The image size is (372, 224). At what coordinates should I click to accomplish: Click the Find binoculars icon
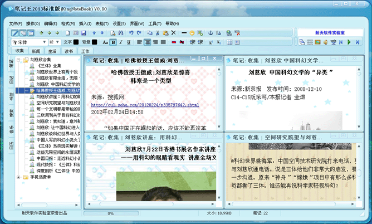click(x=121, y=33)
